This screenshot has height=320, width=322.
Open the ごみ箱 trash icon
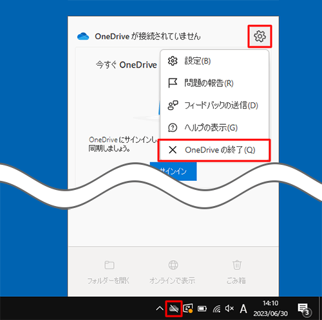point(237,265)
